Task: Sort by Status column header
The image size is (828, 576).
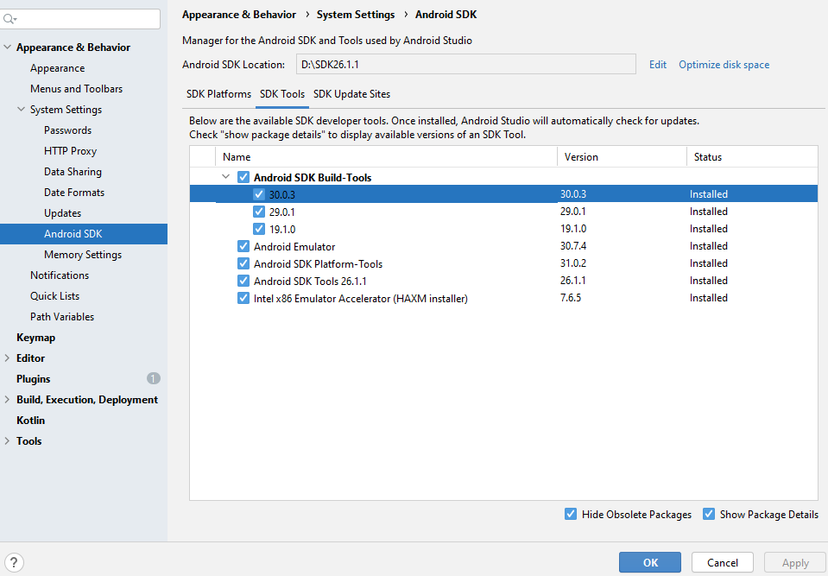Action: (752, 157)
